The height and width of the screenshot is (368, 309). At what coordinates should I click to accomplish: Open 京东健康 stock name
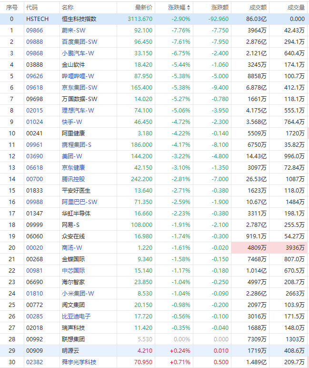tap(73, 168)
